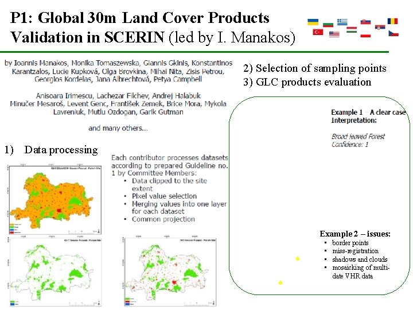Click the Ukraine flag icon
Viewport: 413px width, 310px height.
[x=313, y=22]
